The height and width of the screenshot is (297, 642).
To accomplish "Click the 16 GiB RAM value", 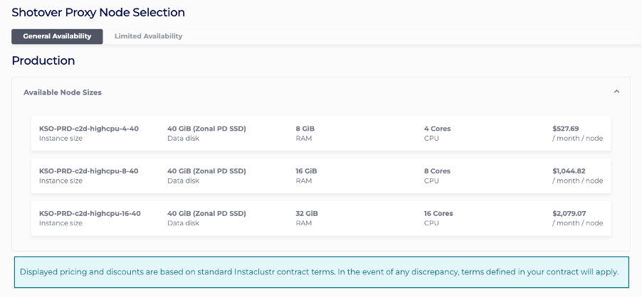I will 306,171.
